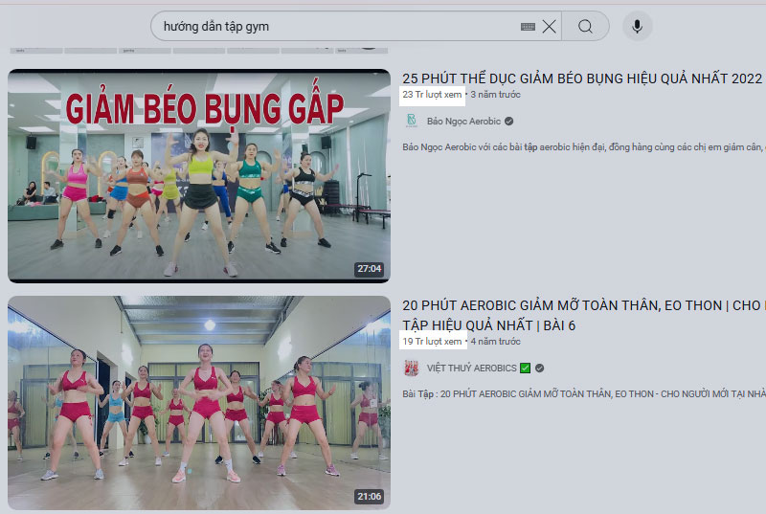
Task: Click the 21:06 duration badge
Action: [369, 496]
